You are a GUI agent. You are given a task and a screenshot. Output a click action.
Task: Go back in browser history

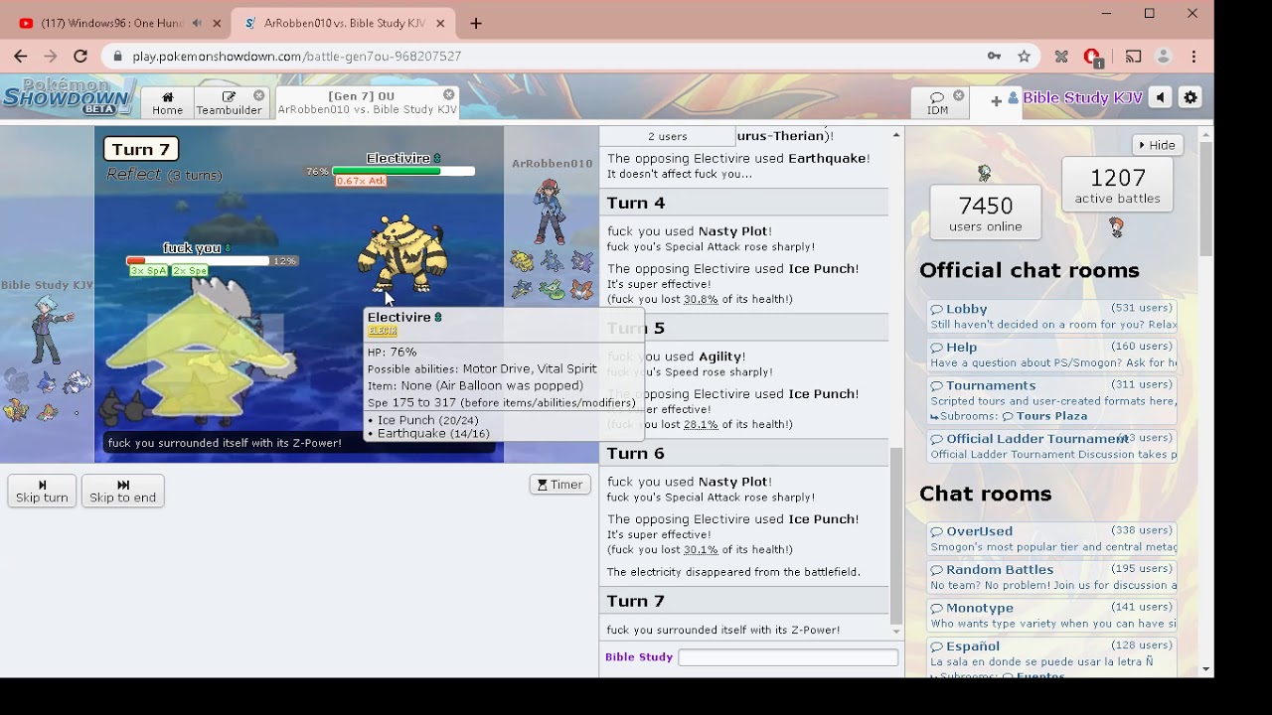click(21, 57)
